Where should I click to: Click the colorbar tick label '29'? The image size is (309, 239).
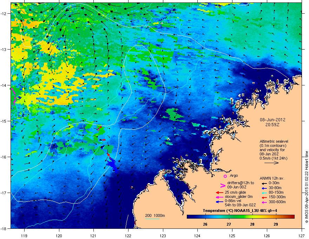coord(276,224)
